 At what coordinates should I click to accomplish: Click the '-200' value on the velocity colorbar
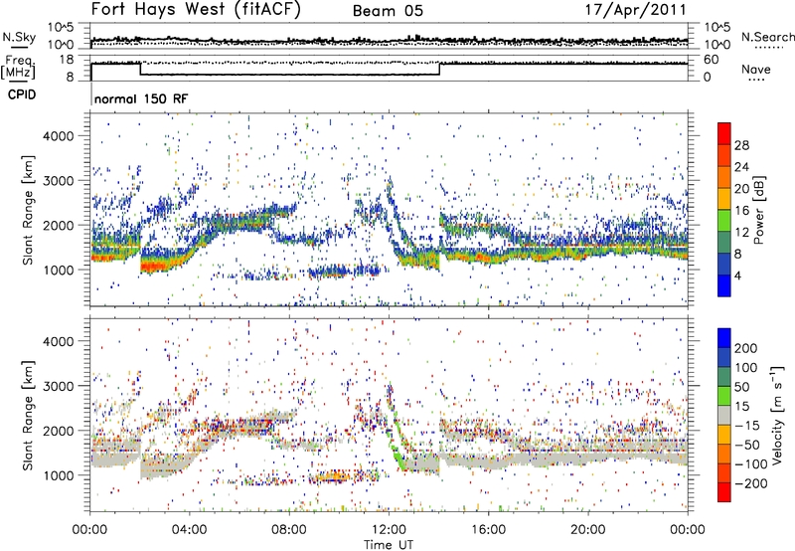750,483
